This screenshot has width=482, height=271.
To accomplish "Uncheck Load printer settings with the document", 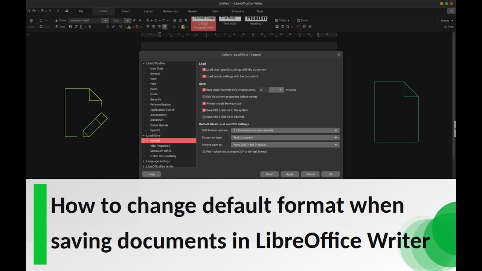I will click(204, 76).
